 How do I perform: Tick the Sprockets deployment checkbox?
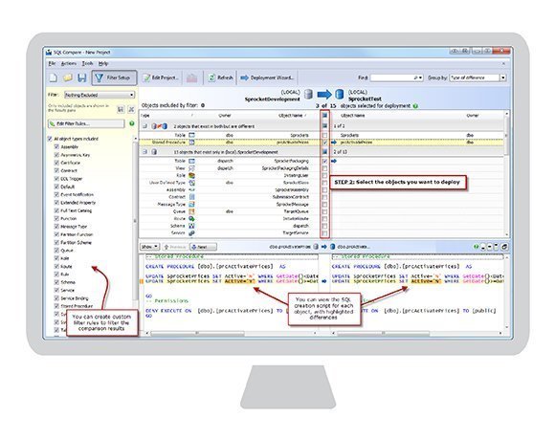(324, 135)
